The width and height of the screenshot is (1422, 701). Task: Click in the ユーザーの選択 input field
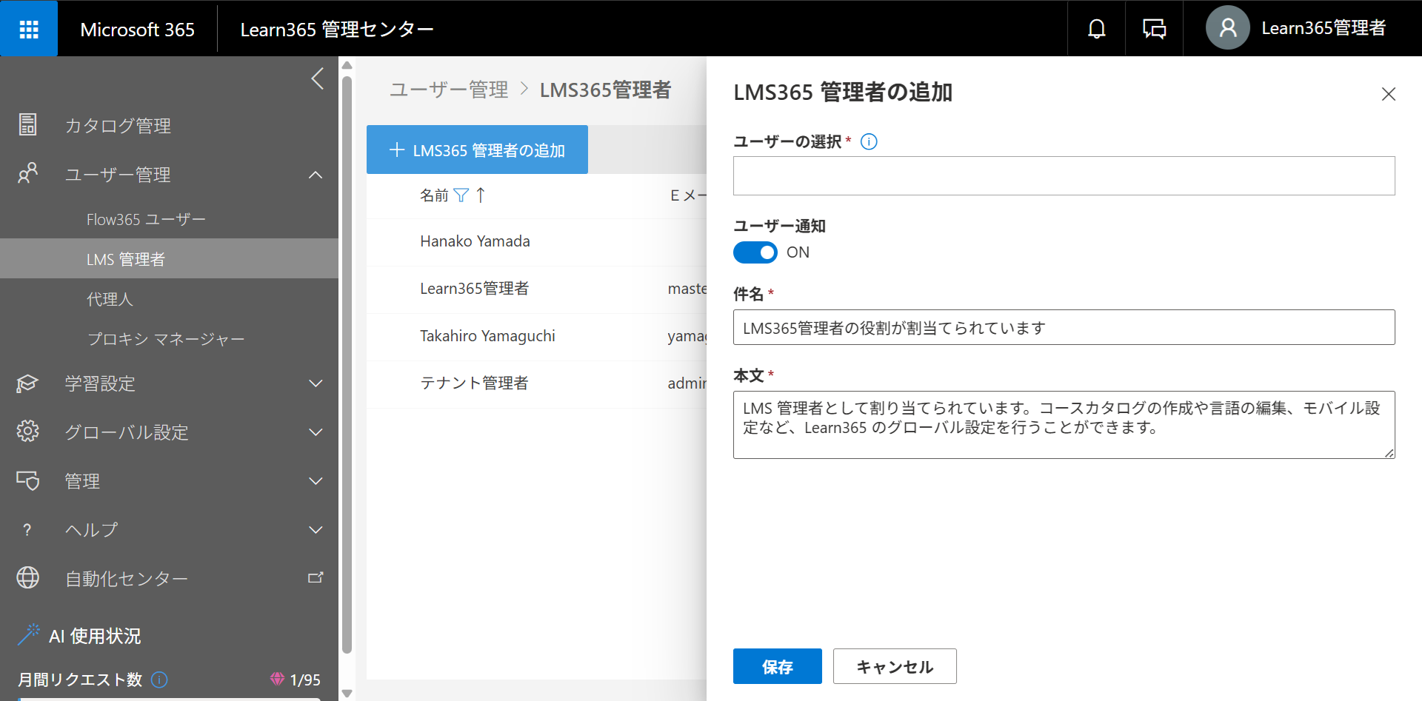pos(1064,175)
